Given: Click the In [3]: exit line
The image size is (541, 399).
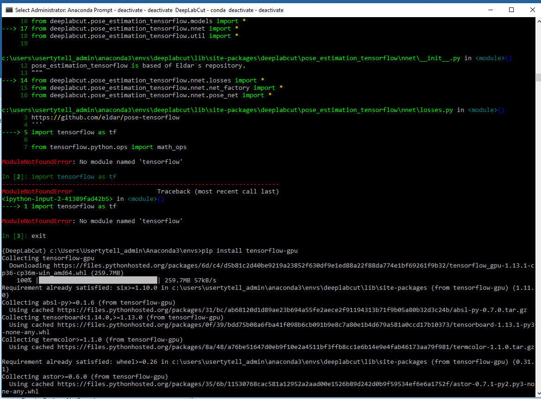Looking at the screenshot, I should 23,236.
